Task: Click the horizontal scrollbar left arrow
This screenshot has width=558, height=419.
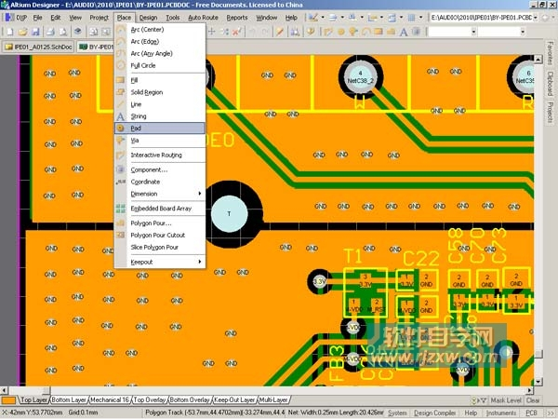Action: (4, 390)
